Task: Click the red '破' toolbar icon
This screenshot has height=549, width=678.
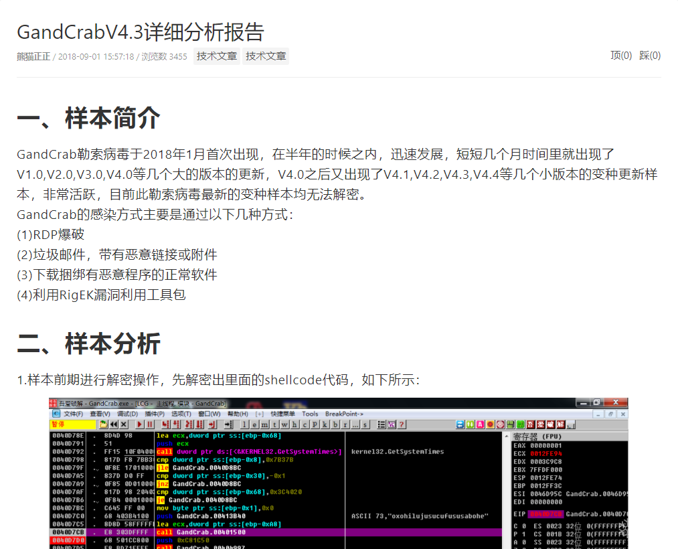Action: click(550, 424)
